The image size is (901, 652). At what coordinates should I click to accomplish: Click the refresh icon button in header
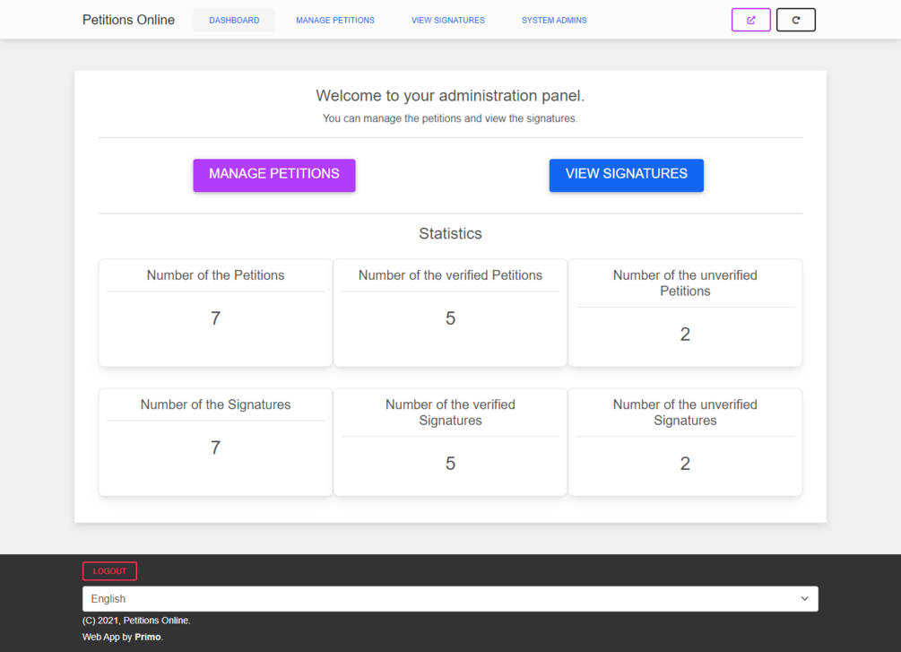pos(795,20)
